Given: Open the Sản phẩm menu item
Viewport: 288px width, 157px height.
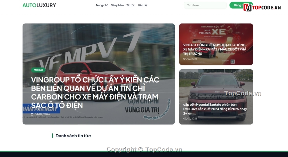Looking at the screenshot, I should pos(117,5).
